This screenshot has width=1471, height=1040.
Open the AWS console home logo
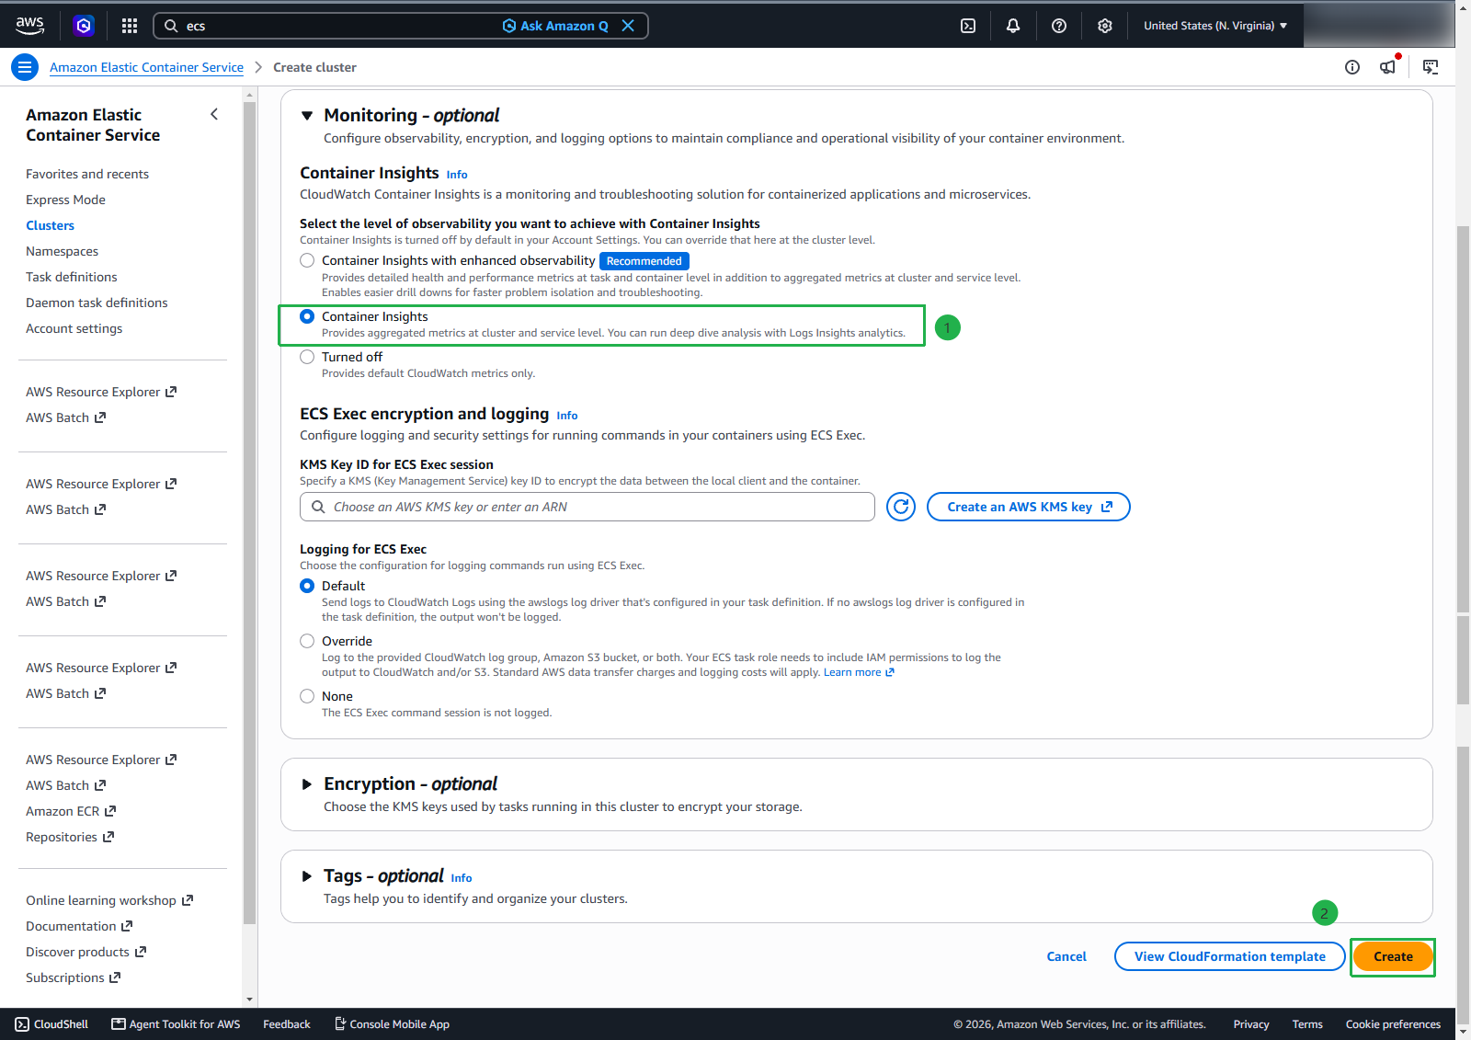(29, 26)
